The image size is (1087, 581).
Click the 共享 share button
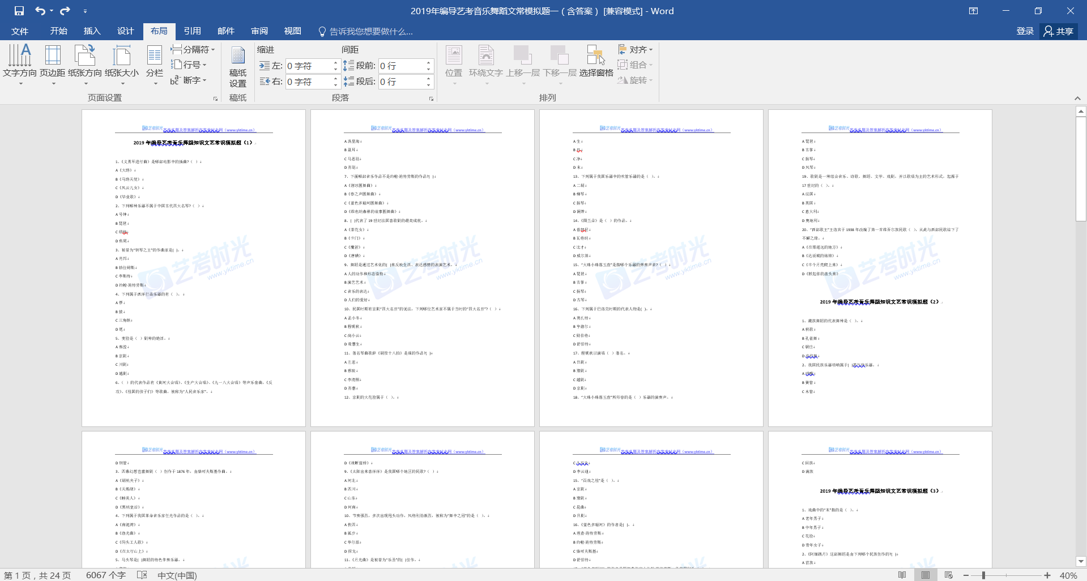point(1059,31)
